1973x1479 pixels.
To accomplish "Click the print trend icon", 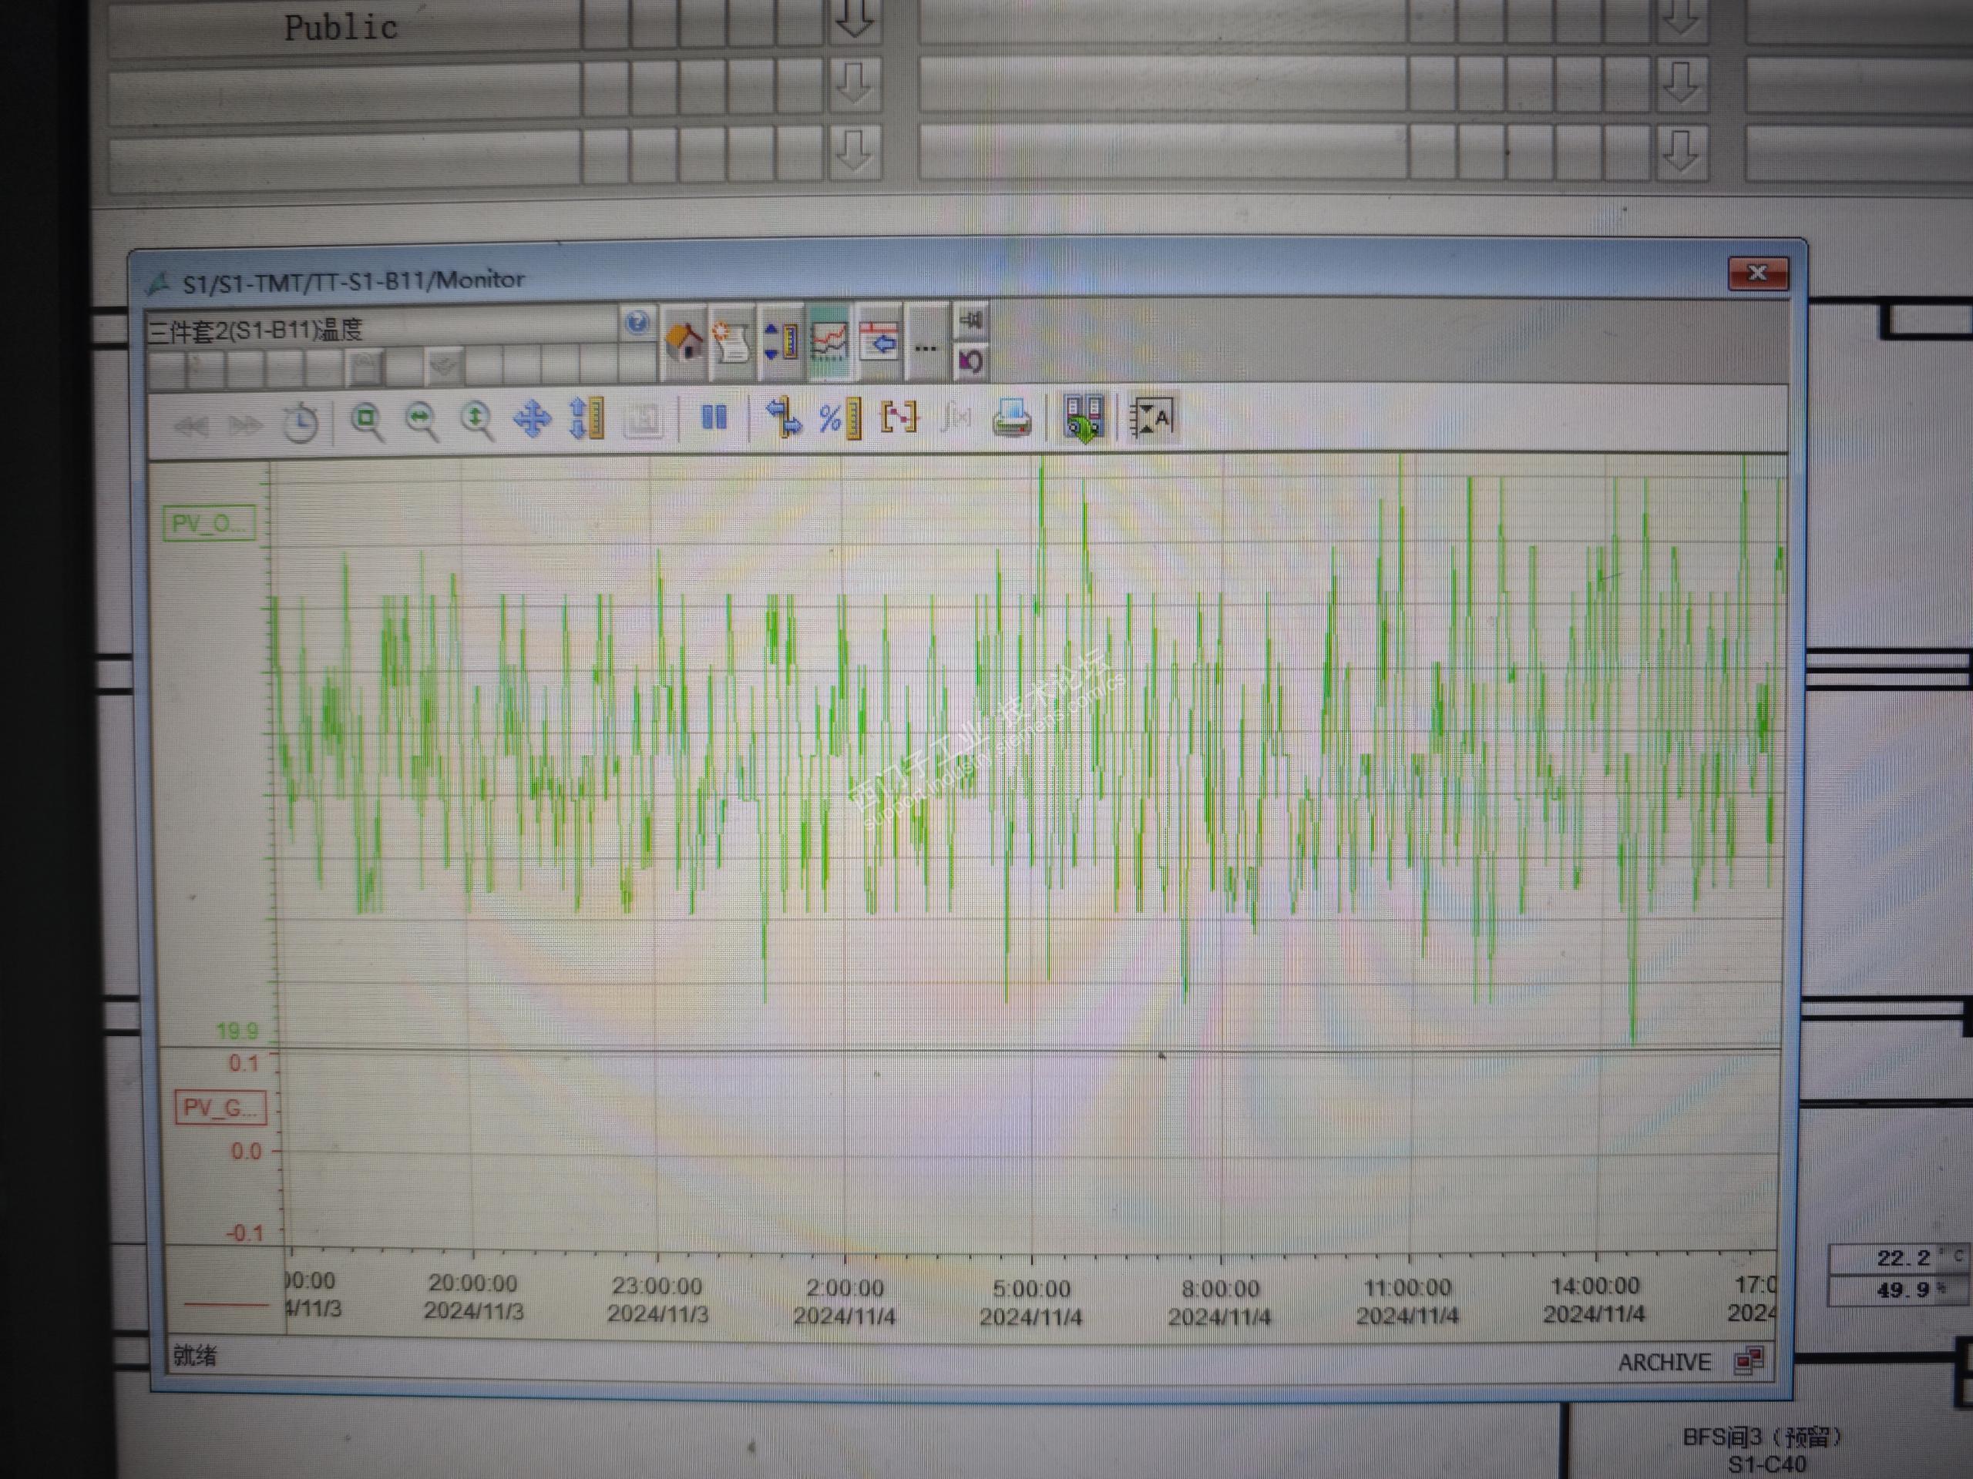I will click(x=1010, y=418).
